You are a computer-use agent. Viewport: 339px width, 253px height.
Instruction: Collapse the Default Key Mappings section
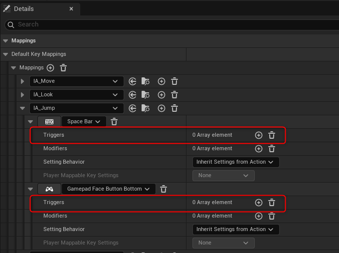click(x=6, y=54)
